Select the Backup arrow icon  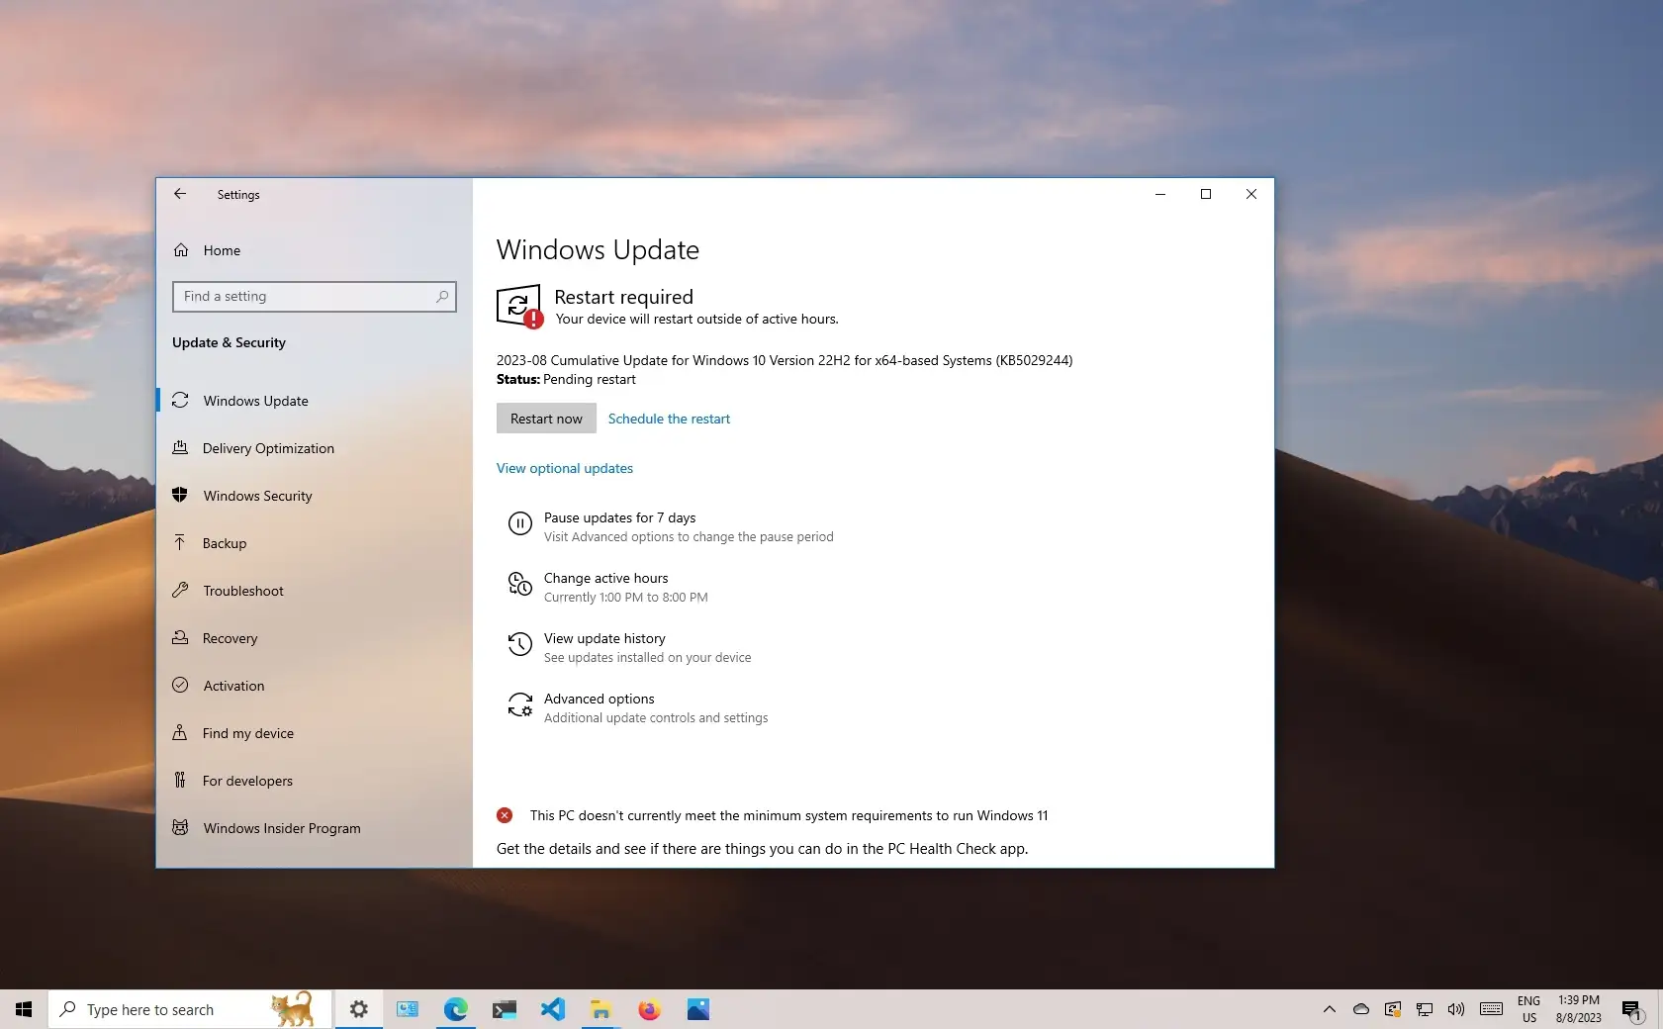pos(180,542)
